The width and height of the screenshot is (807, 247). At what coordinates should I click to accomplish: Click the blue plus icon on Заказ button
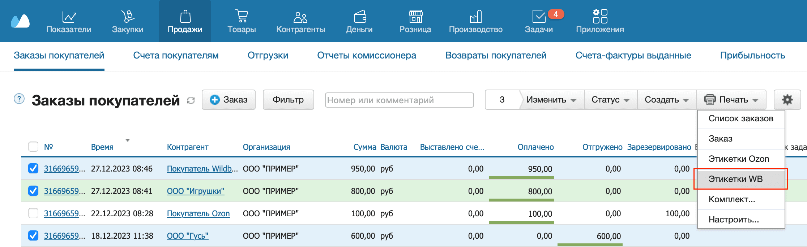[x=215, y=100]
